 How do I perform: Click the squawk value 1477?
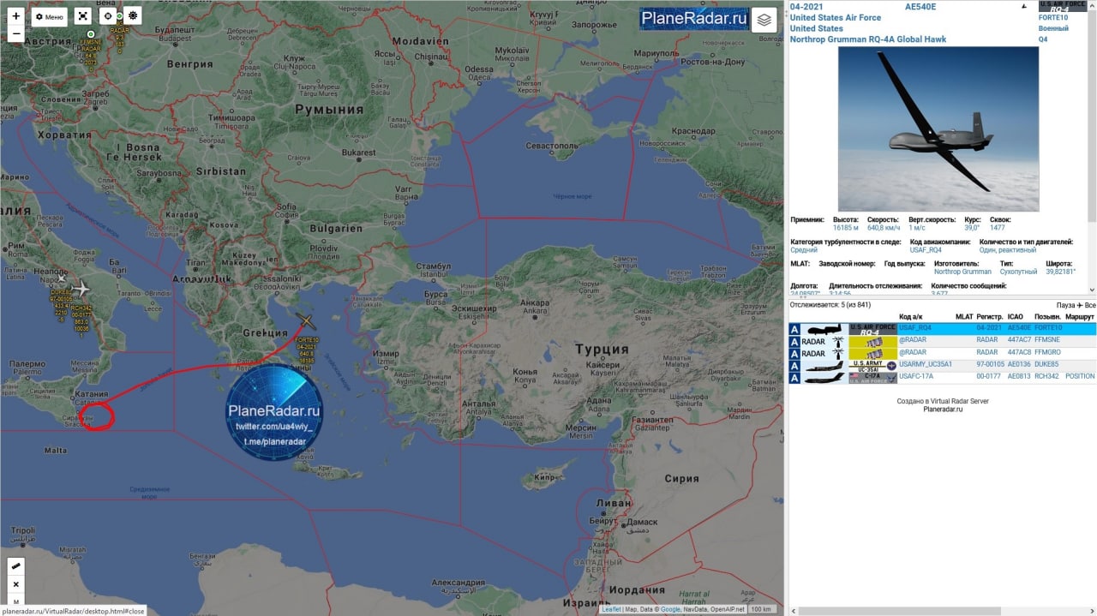click(997, 228)
